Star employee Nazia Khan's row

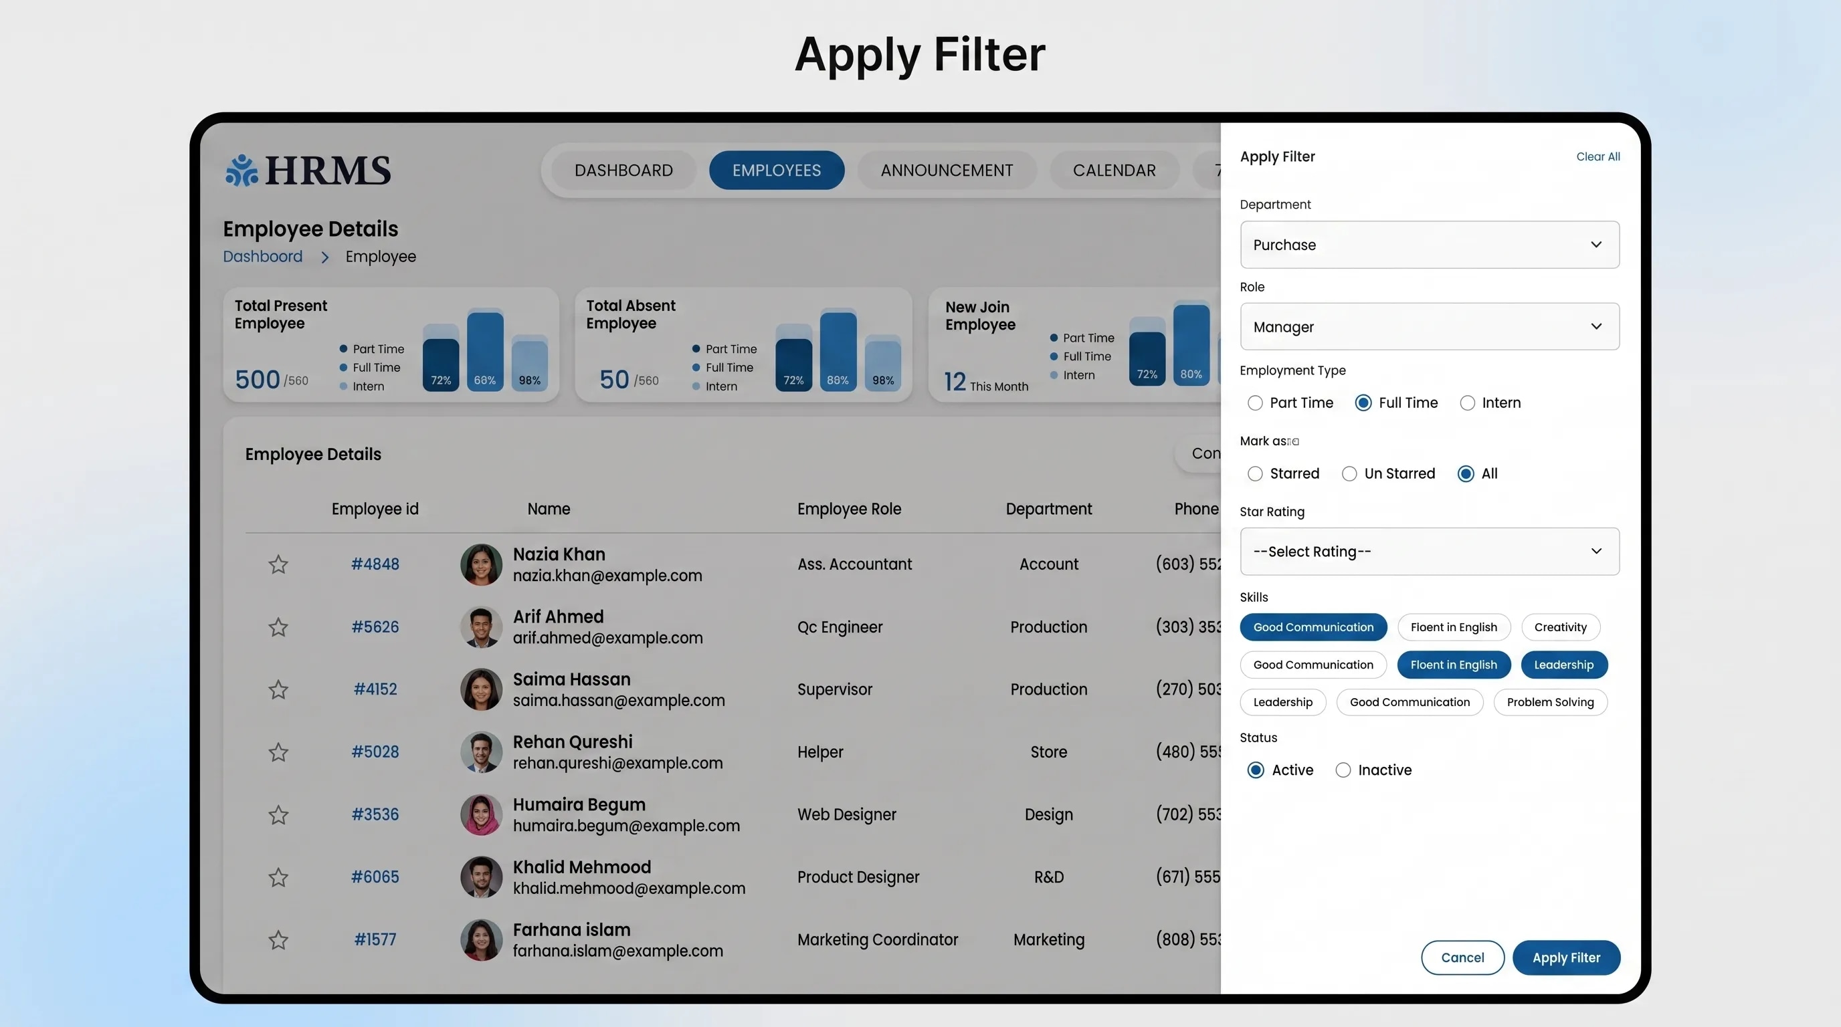(x=278, y=564)
